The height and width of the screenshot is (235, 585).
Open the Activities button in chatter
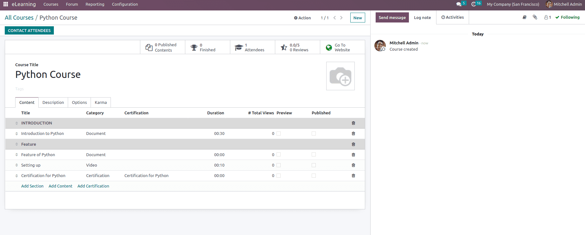(453, 17)
